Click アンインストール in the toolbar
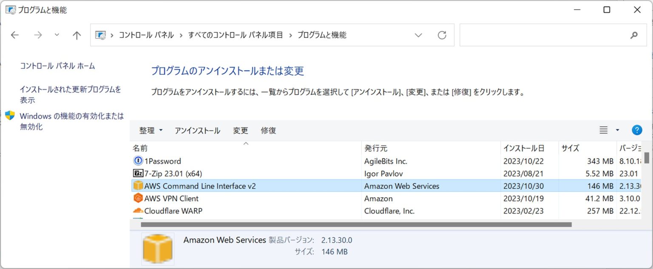Screen dimensions: 653x269 pos(197,131)
